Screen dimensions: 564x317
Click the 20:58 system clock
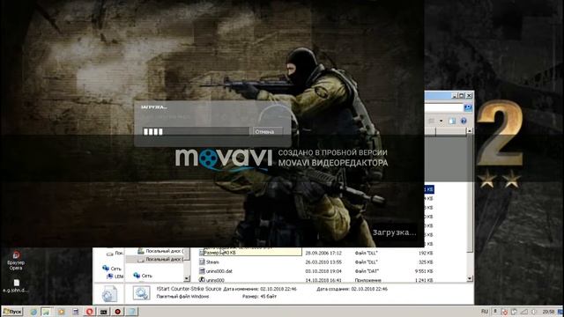click(x=548, y=312)
